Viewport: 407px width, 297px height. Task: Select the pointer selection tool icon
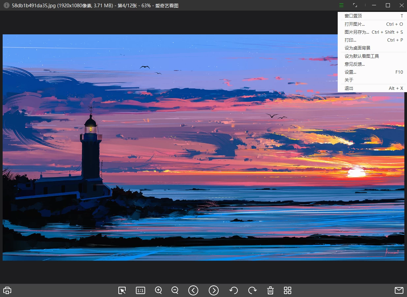(x=122, y=290)
